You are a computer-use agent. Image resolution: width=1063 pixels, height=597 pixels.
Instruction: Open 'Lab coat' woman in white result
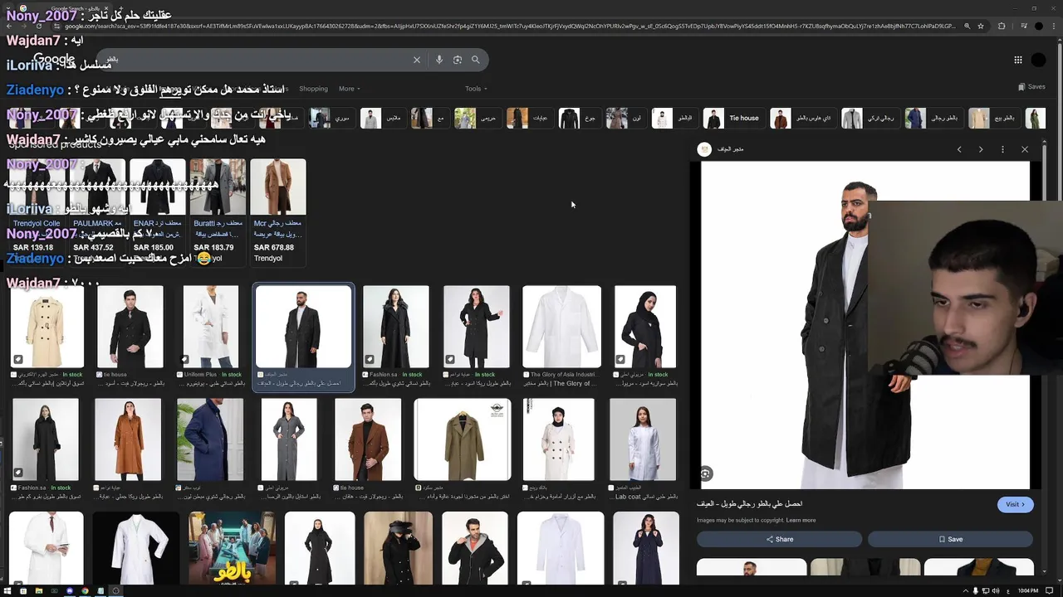point(643,439)
